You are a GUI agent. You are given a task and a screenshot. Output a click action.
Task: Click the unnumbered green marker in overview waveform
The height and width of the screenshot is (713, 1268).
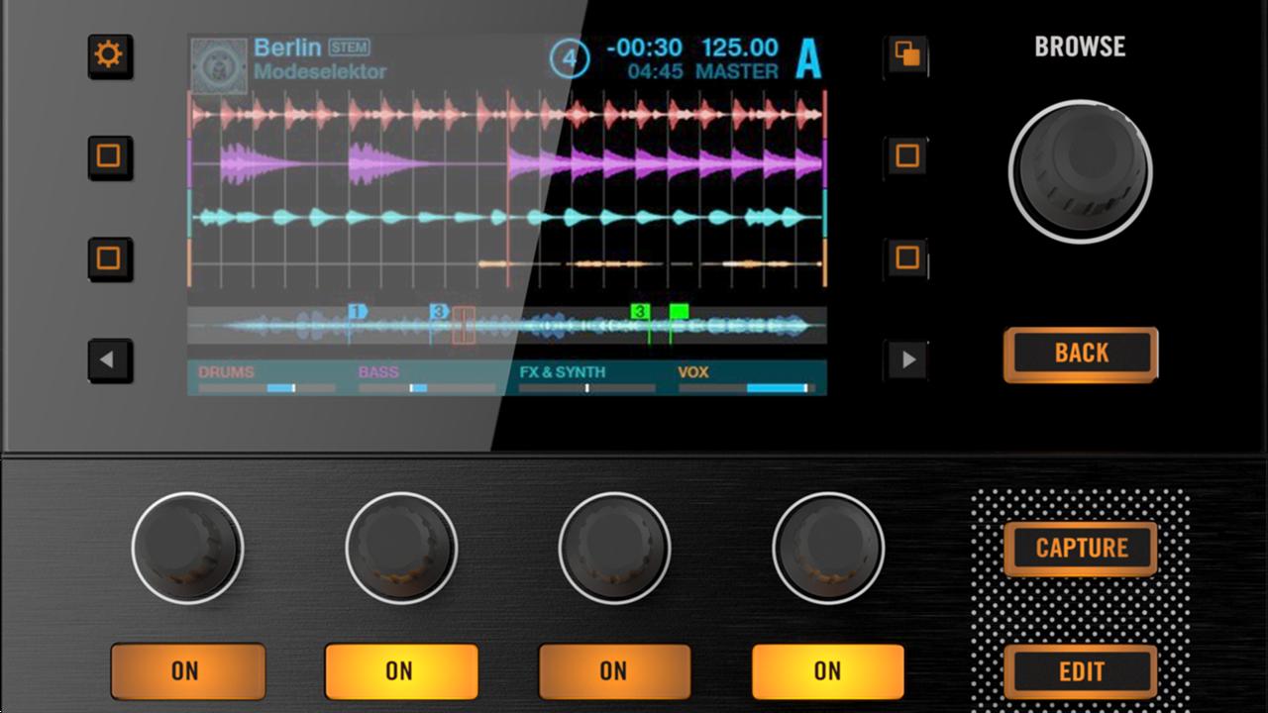click(x=679, y=312)
